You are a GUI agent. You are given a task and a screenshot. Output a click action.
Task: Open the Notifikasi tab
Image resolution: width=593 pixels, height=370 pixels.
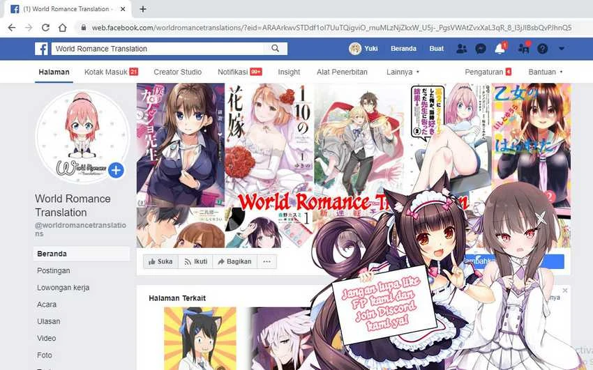click(x=240, y=72)
